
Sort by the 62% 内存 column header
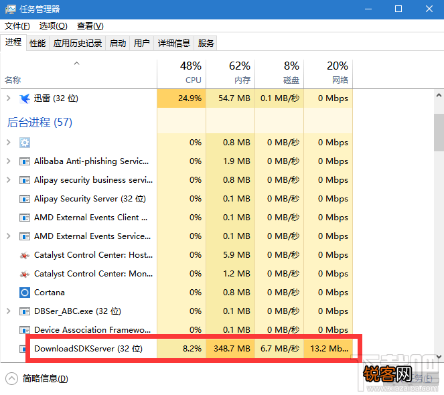(230, 74)
